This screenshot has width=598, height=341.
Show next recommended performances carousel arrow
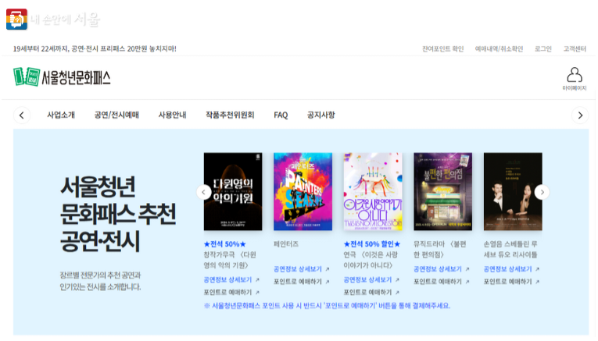coord(542,192)
